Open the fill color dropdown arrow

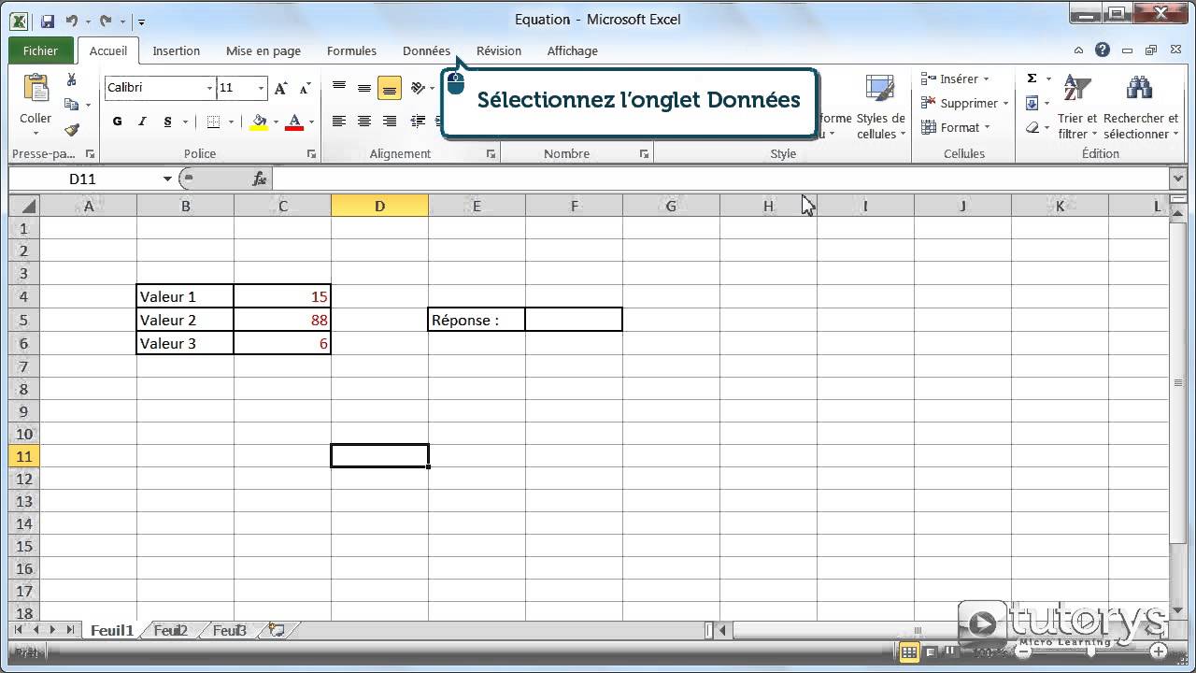[x=276, y=122]
